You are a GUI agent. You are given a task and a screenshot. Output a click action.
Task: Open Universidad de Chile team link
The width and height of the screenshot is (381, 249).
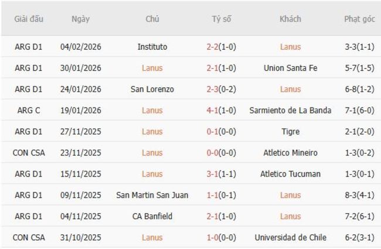coord(291,238)
